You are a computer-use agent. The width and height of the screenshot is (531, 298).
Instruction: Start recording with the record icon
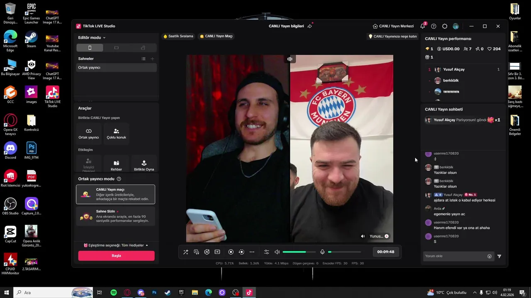click(x=231, y=252)
